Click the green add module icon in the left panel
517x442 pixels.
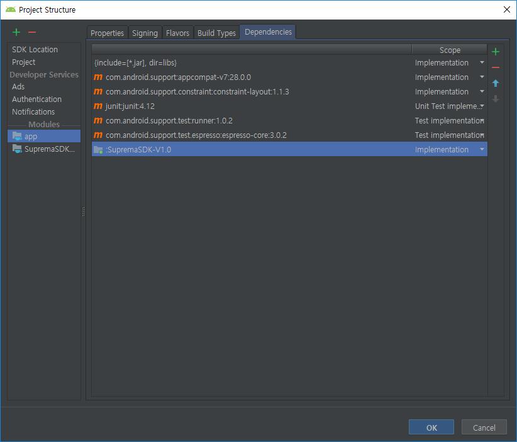pyautogui.click(x=16, y=32)
